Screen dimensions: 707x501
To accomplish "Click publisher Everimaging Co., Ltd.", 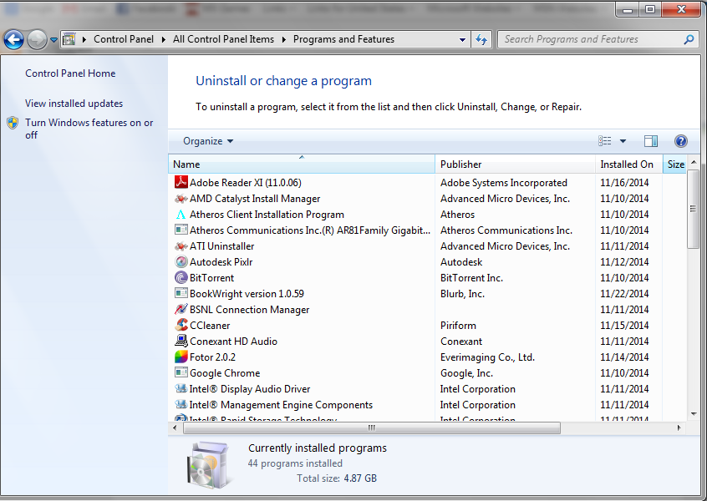I will (487, 357).
